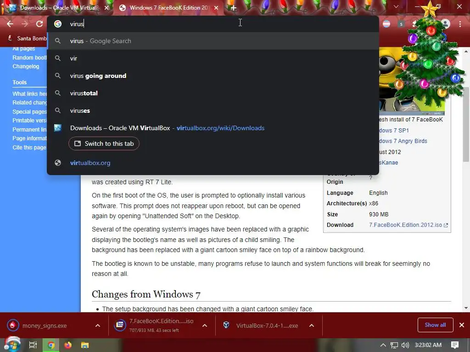Click the taskbar clock showing 3:23:02 AM

[x=428, y=345]
